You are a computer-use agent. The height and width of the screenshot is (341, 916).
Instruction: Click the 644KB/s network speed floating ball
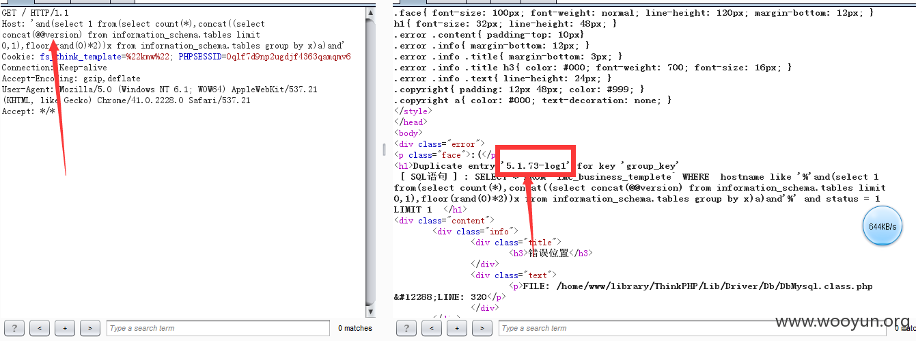point(883,226)
